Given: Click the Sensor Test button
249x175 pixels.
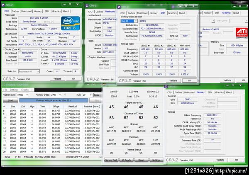Looking at the screenshot, I should point(111,160).
